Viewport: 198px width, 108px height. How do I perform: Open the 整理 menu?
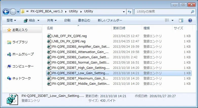[x=11, y=20]
